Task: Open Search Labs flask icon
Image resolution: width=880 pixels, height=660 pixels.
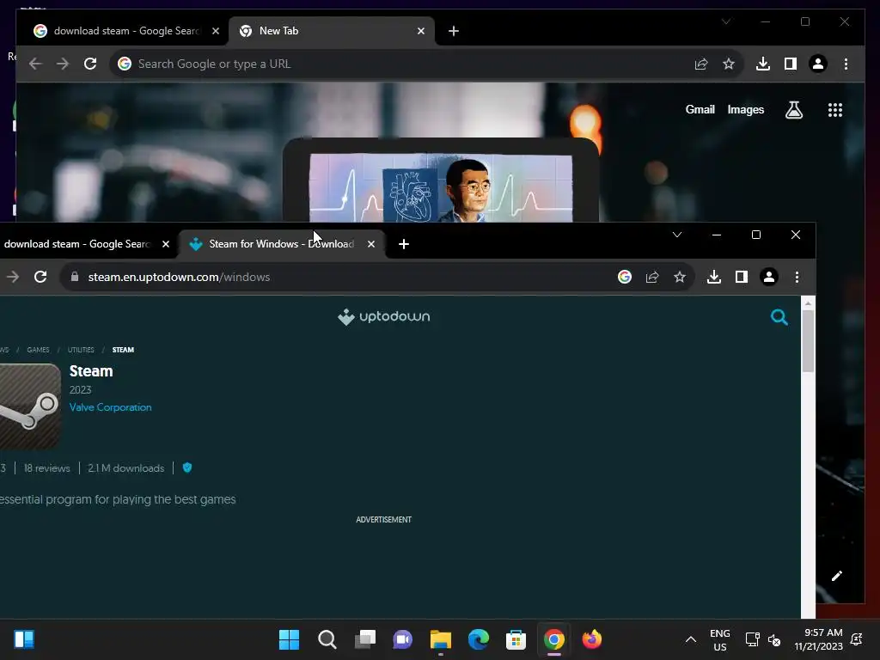Action: tap(793, 110)
